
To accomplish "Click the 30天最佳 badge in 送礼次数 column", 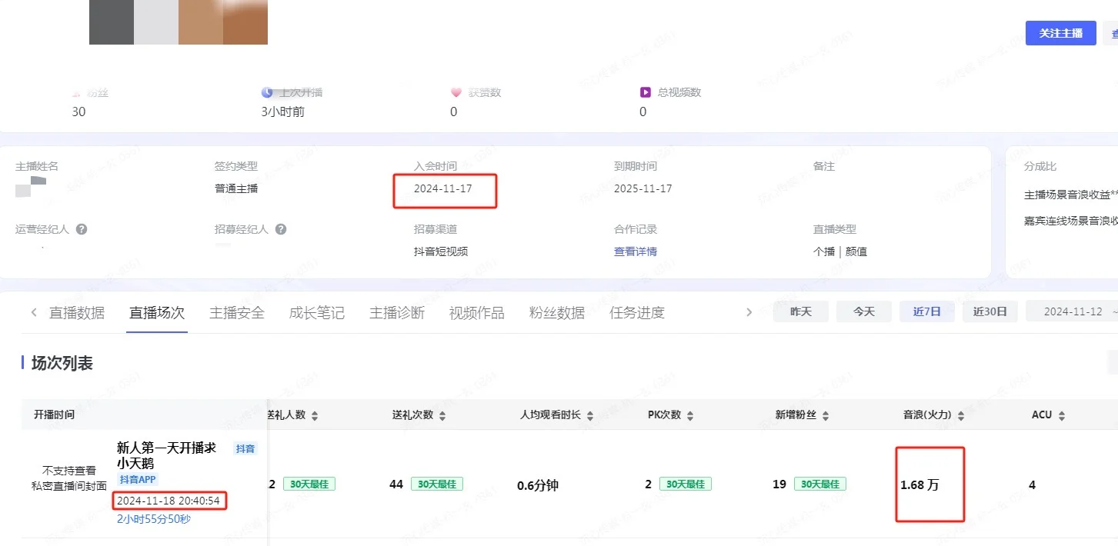I will [x=436, y=484].
